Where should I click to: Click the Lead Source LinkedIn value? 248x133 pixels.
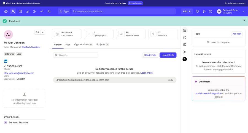pyautogui.click(x=21, y=79)
